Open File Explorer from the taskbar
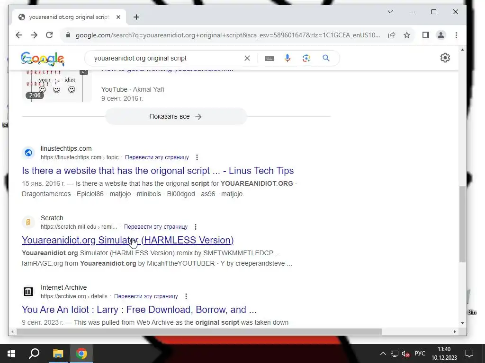Screen dimensions: 485x363 click(x=58, y=354)
